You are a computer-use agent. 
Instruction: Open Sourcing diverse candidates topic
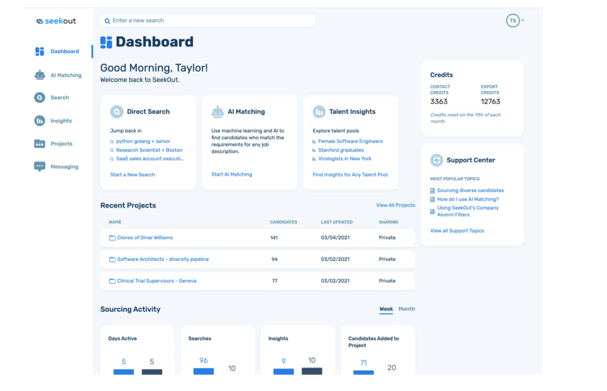pos(470,191)
